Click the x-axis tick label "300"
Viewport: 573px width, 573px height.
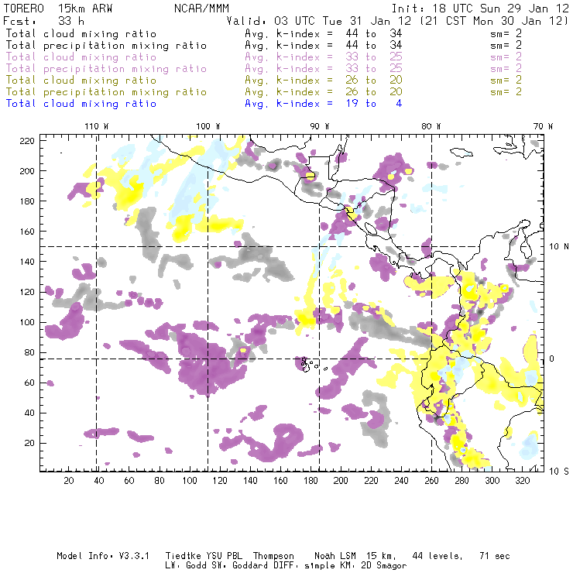coord(492,481)
